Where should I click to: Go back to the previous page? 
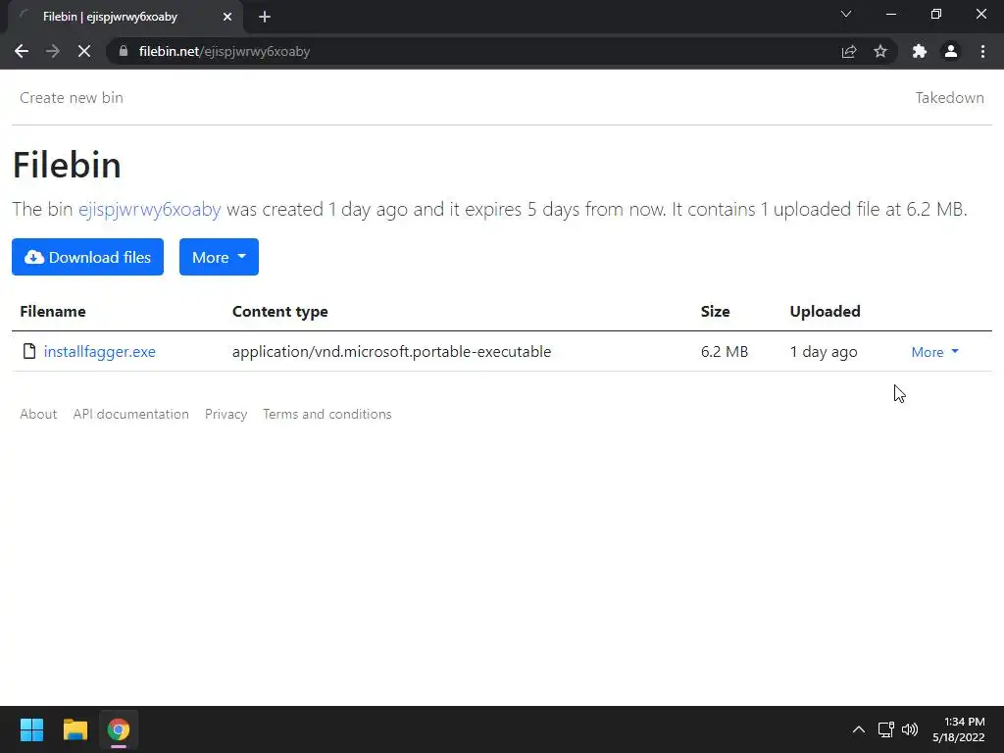click(22, 51)
